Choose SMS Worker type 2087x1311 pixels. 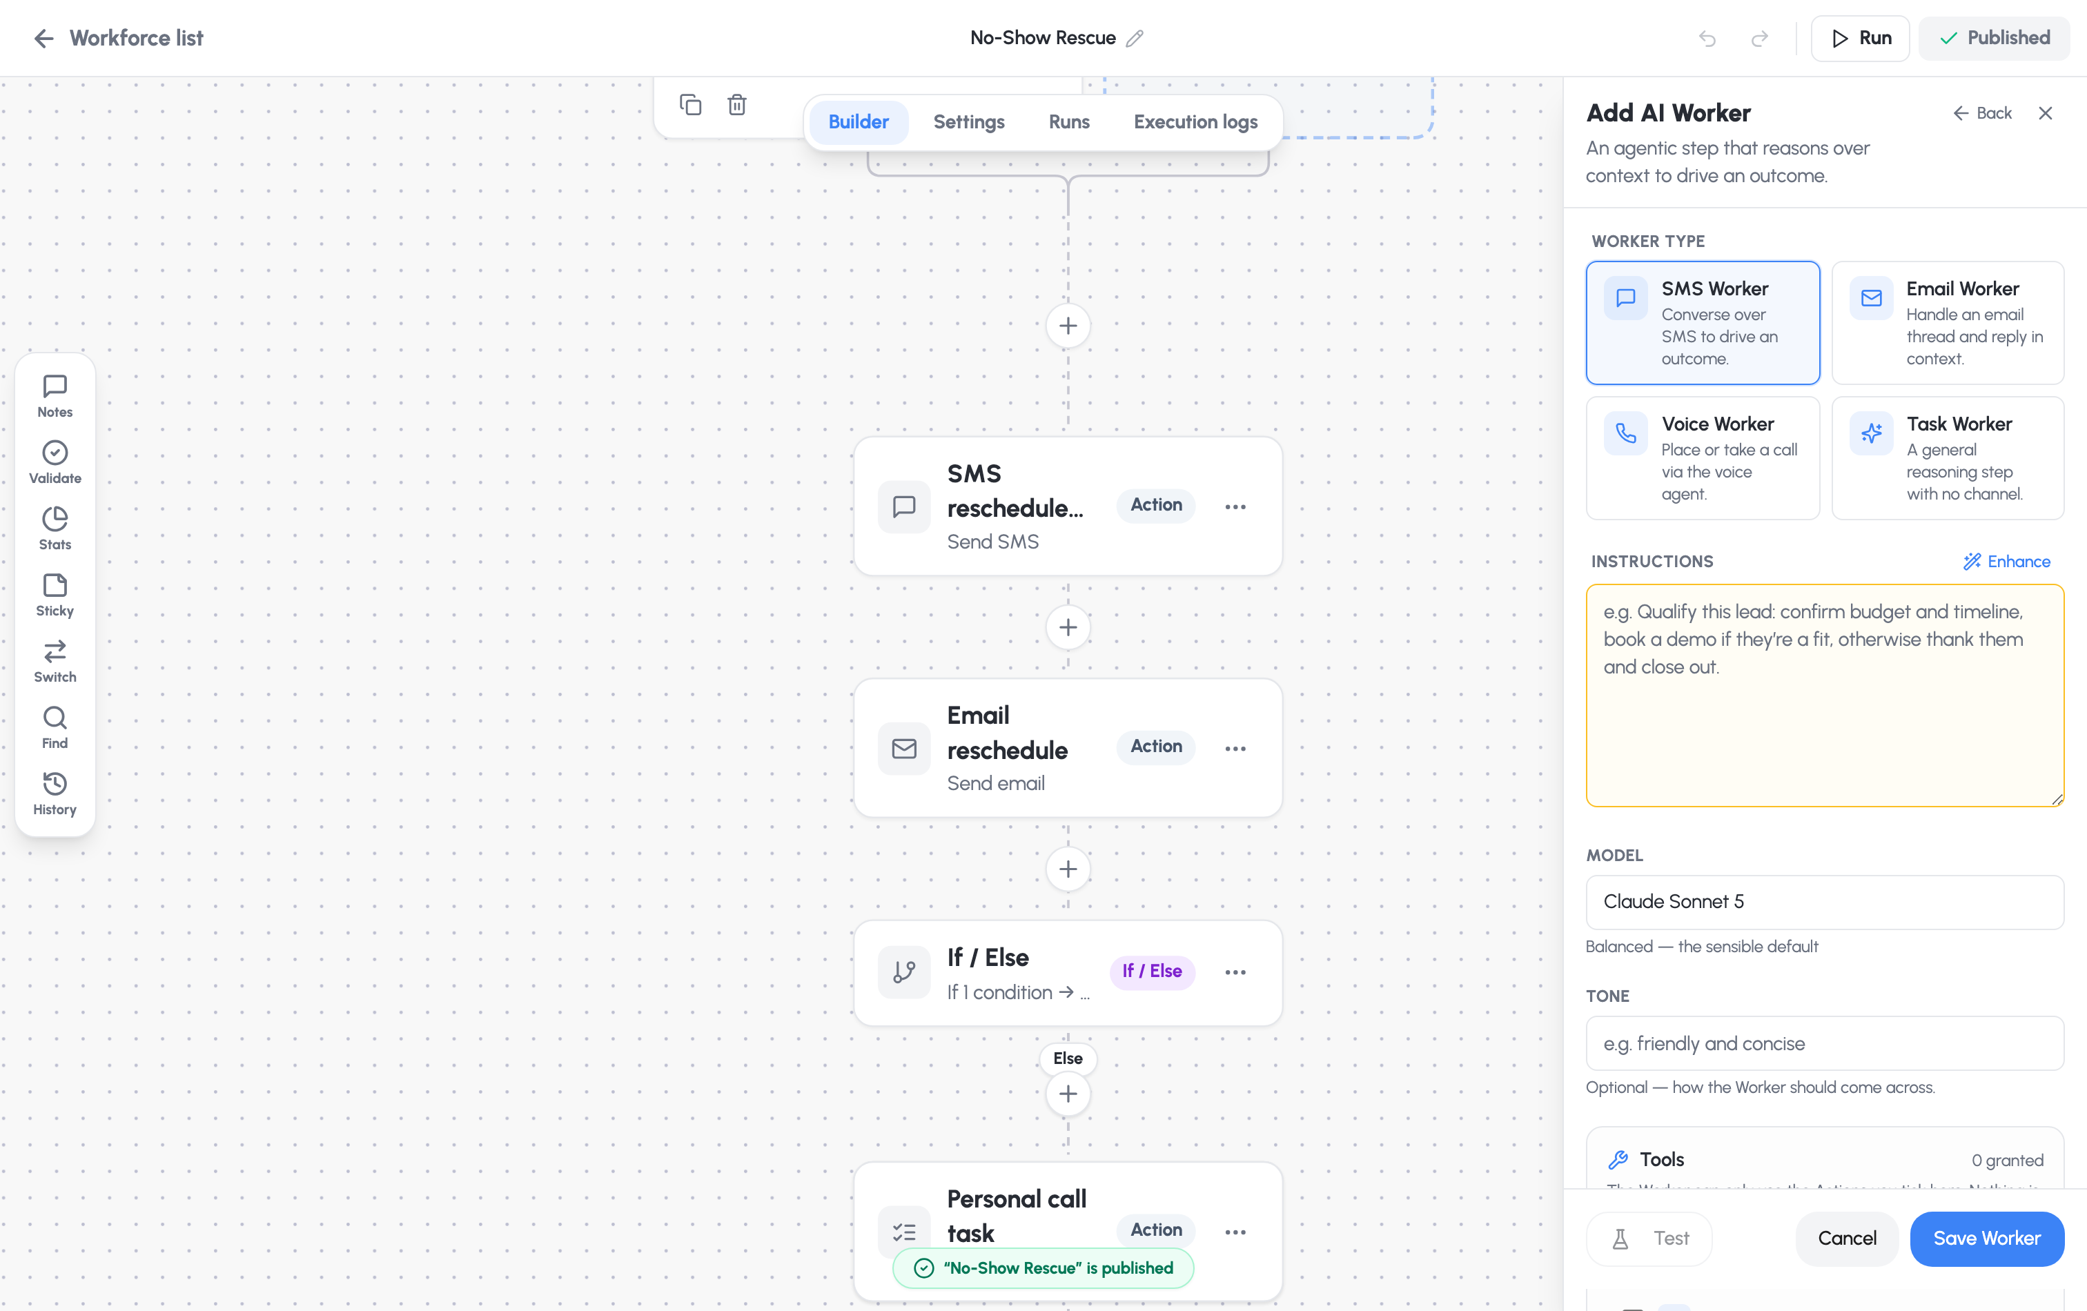point(1702,322)
